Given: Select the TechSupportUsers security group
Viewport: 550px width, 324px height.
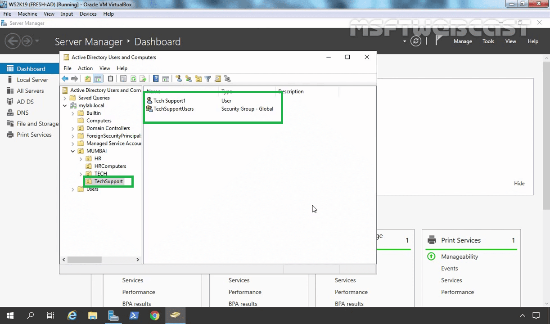Looking at the screenshot, I should pyautogui.click(x=173, y=108).
